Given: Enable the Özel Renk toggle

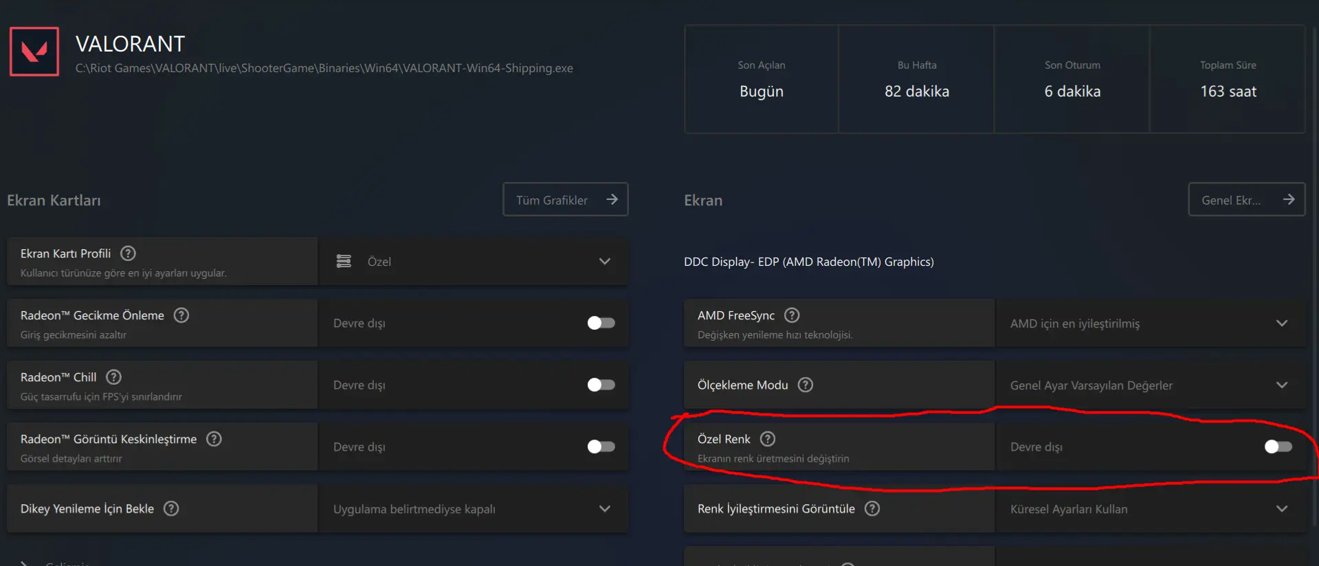Looking at the screenshot, I should click(x=1278, y=446).
